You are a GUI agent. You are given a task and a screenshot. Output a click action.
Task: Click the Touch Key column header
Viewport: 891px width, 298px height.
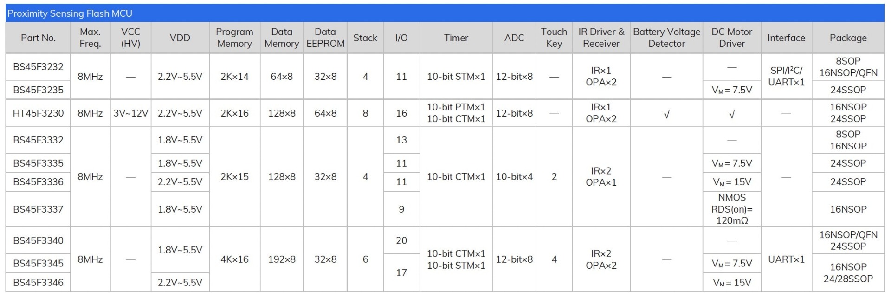(554, 38)
